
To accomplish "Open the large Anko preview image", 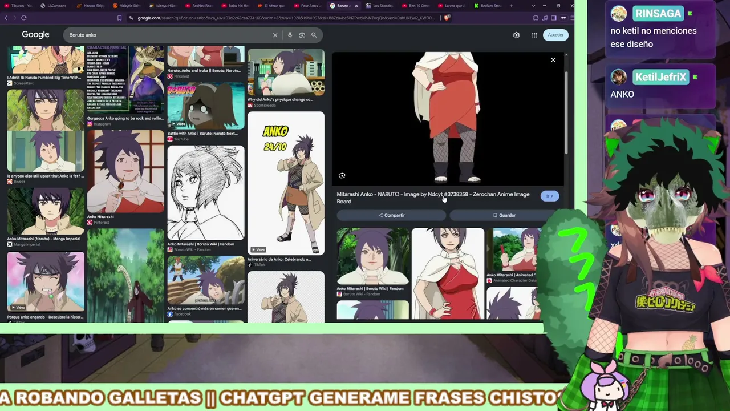I will [x=448, y=118].
